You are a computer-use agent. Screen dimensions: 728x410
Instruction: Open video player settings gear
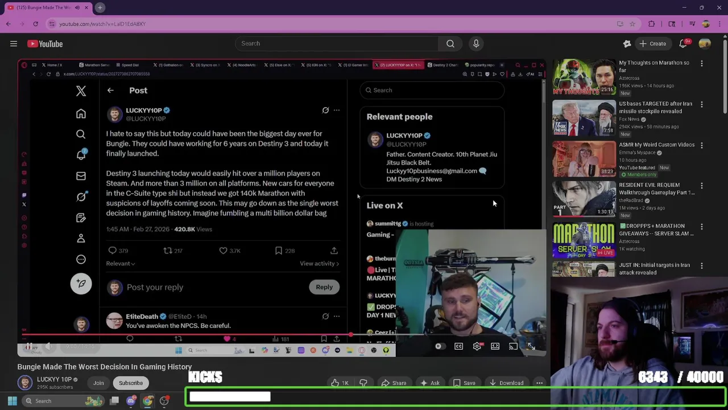click(x=477, y=346)
